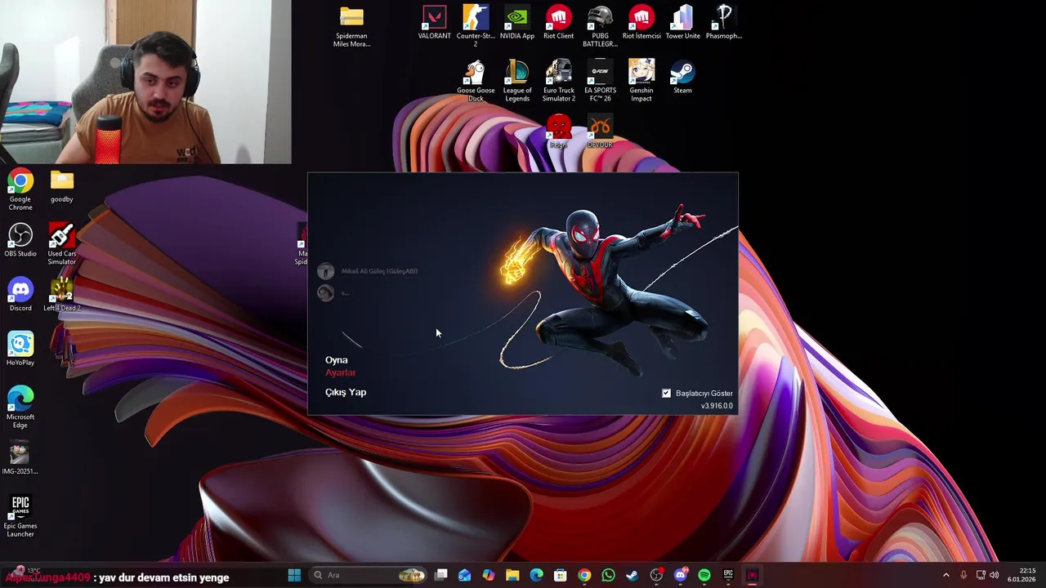Launch the Epic Games Launcher desktop shortcut
Image resolution: width=1046 pixels, height=588 pixels.
[x=20, y=516]
